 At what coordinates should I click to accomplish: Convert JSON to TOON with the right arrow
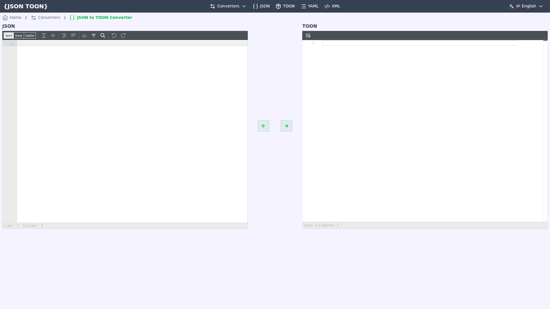tap(286, 126)
